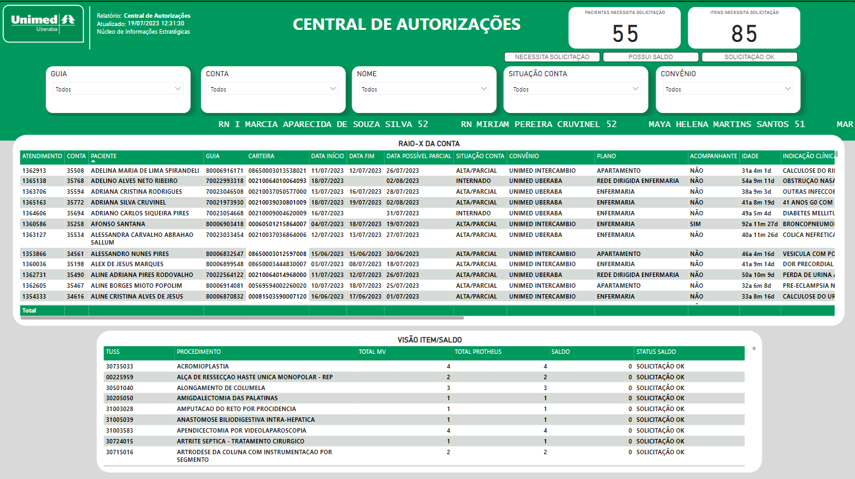Click the Total row label in Raio-X table
Viewport: 855px width, 479px height.
(29, 311)
